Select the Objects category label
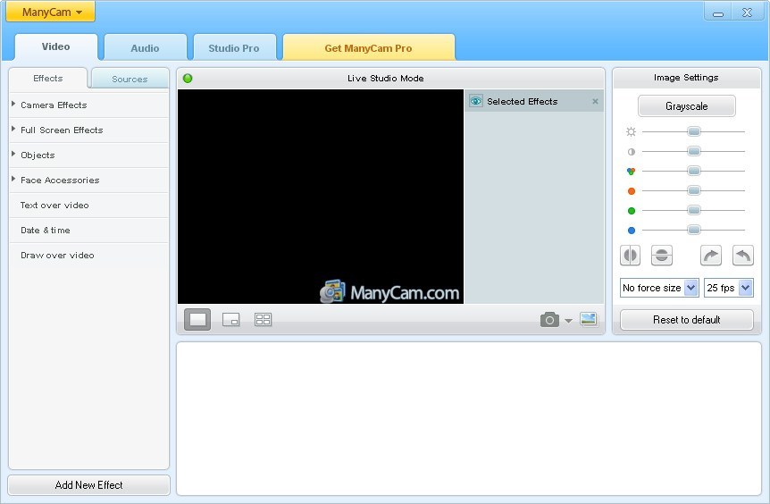 pos(38,155)
